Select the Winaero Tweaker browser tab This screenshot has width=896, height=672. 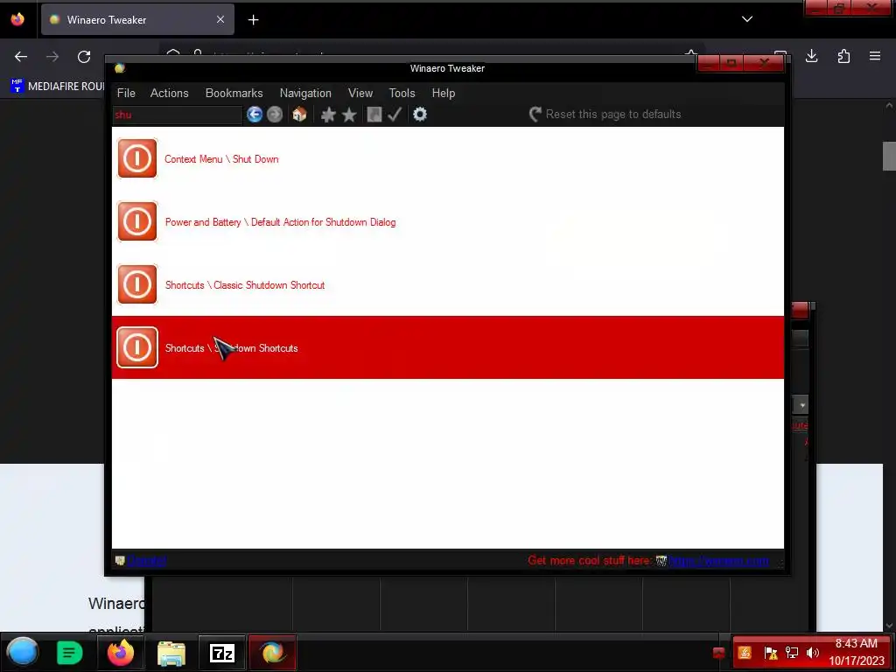[137, 19]
